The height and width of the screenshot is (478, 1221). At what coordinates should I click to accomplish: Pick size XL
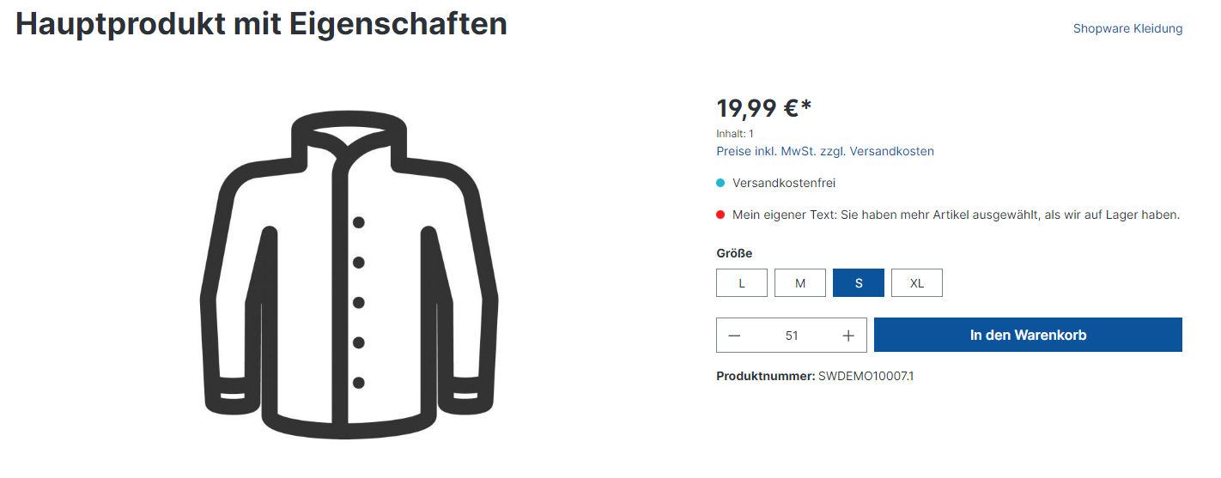coord(917,283)
